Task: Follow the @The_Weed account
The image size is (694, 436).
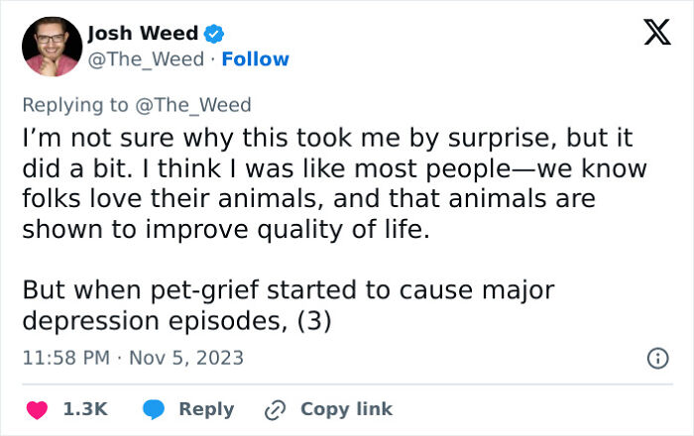Action: coord(256,59)
